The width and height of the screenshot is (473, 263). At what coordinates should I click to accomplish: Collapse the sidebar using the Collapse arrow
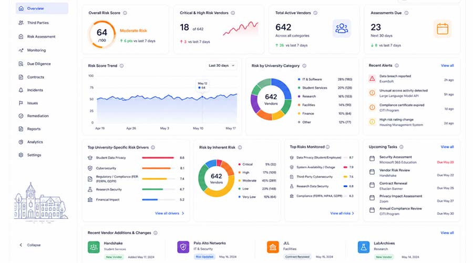[x=21, y=245]
